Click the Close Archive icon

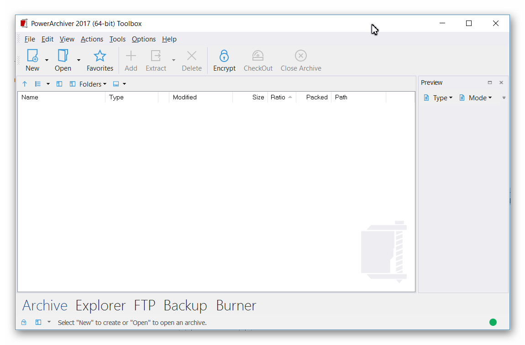tap(301, 56)
